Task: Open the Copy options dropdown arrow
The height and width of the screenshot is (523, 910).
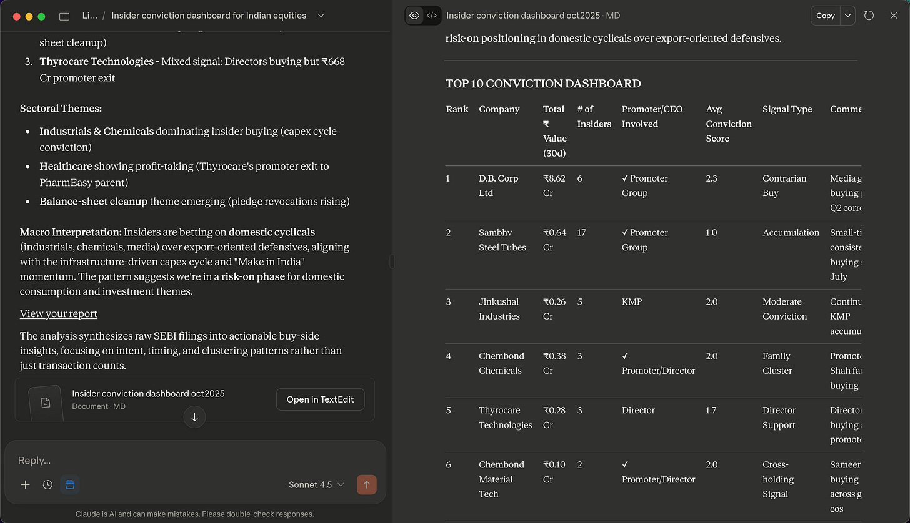Action: pyautogui.click(x=847, y=16)
